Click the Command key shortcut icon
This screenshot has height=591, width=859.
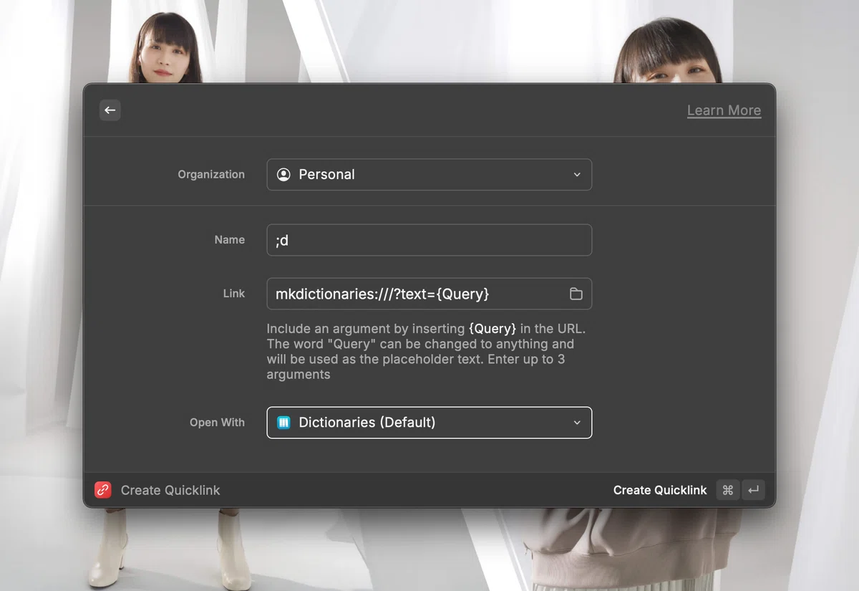click(728, 490)
